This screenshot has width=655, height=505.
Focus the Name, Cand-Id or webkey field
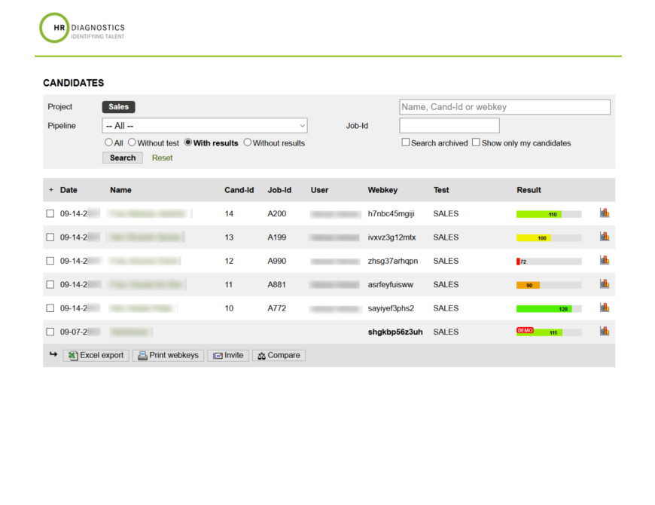coord(504,107)
